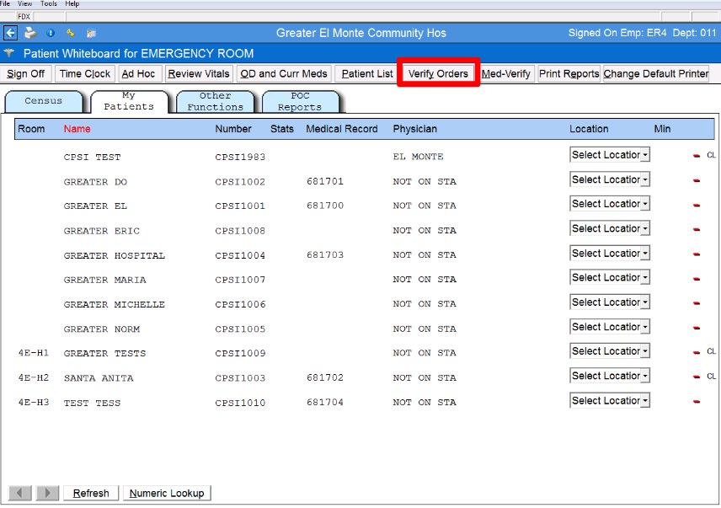This screenshot has width=721, height=508.
Task: Open the Tools menu
Action: (x=48, y=3)
